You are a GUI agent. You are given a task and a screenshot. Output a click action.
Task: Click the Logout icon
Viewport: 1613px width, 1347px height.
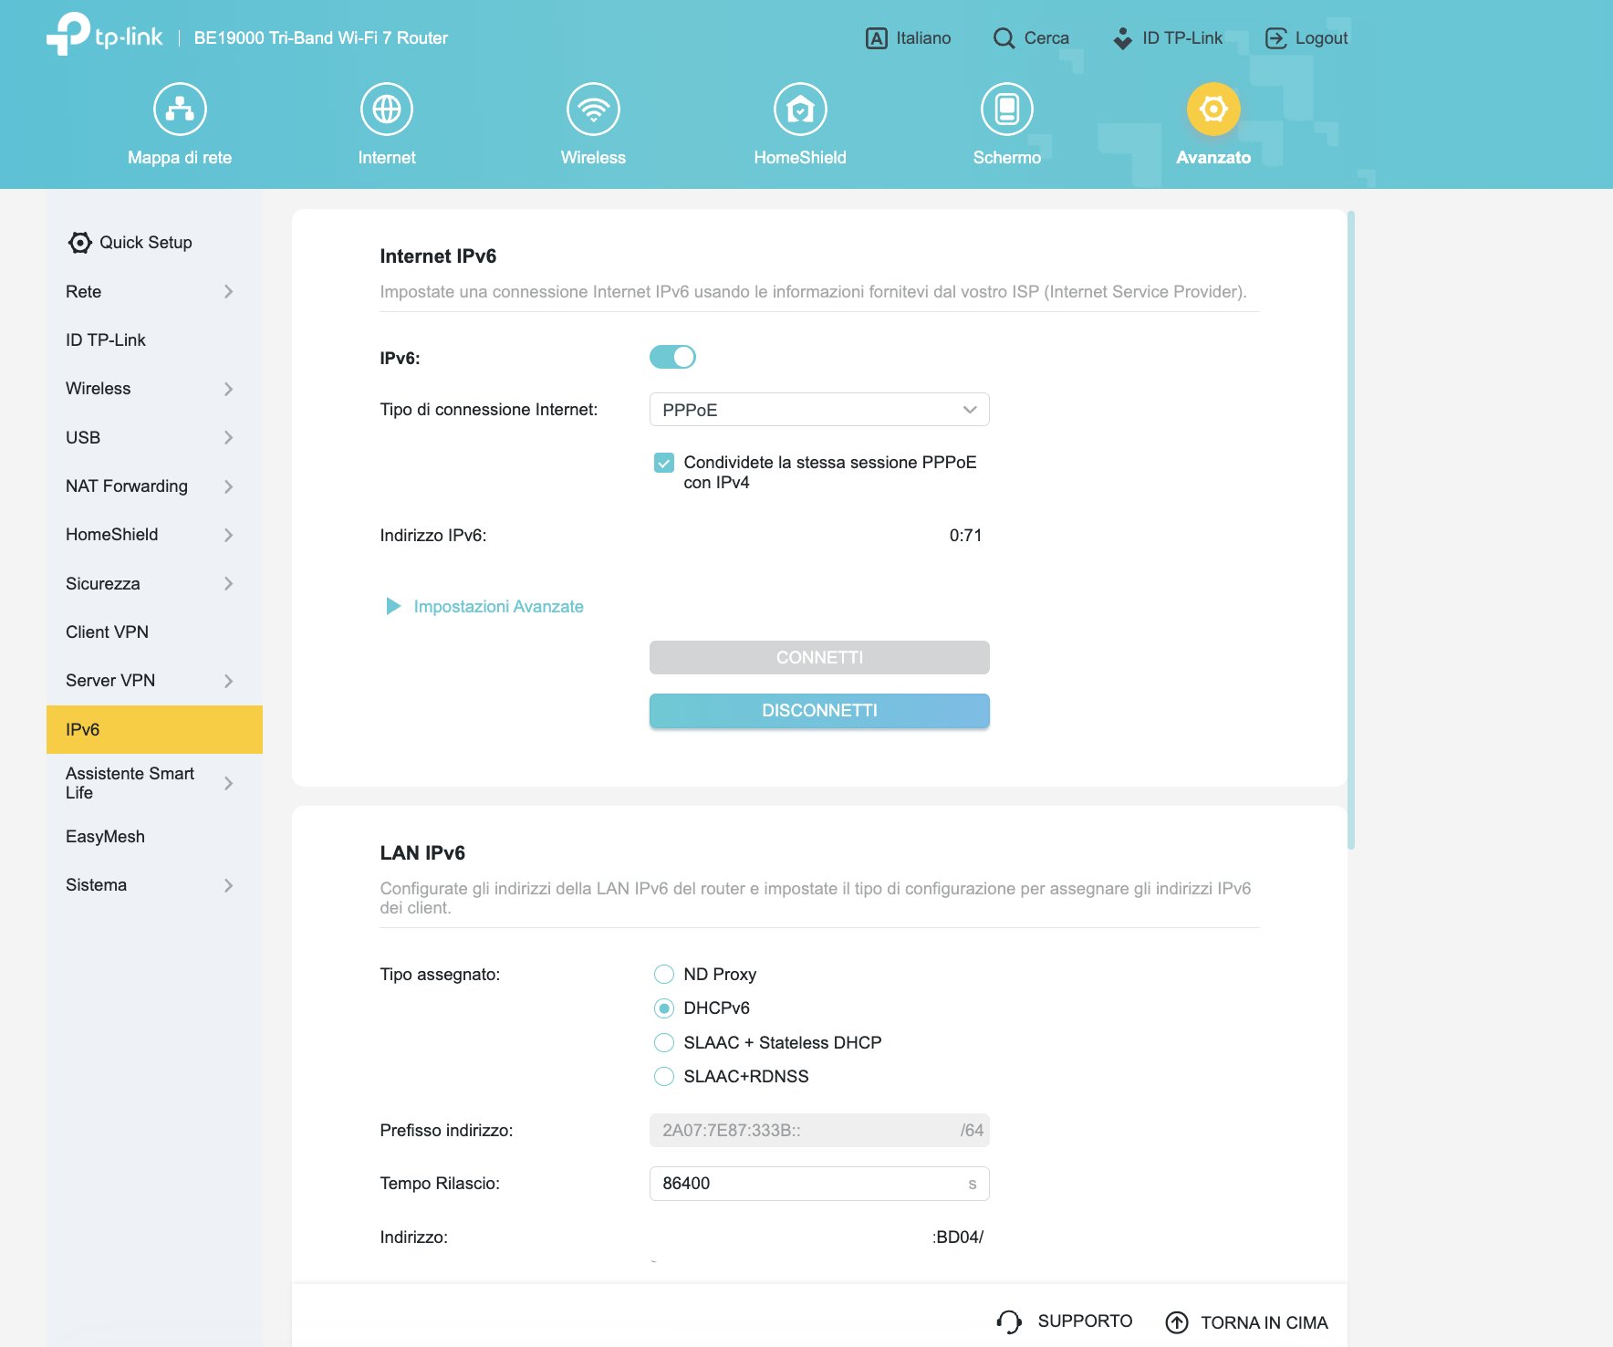tap(1275, 38)
